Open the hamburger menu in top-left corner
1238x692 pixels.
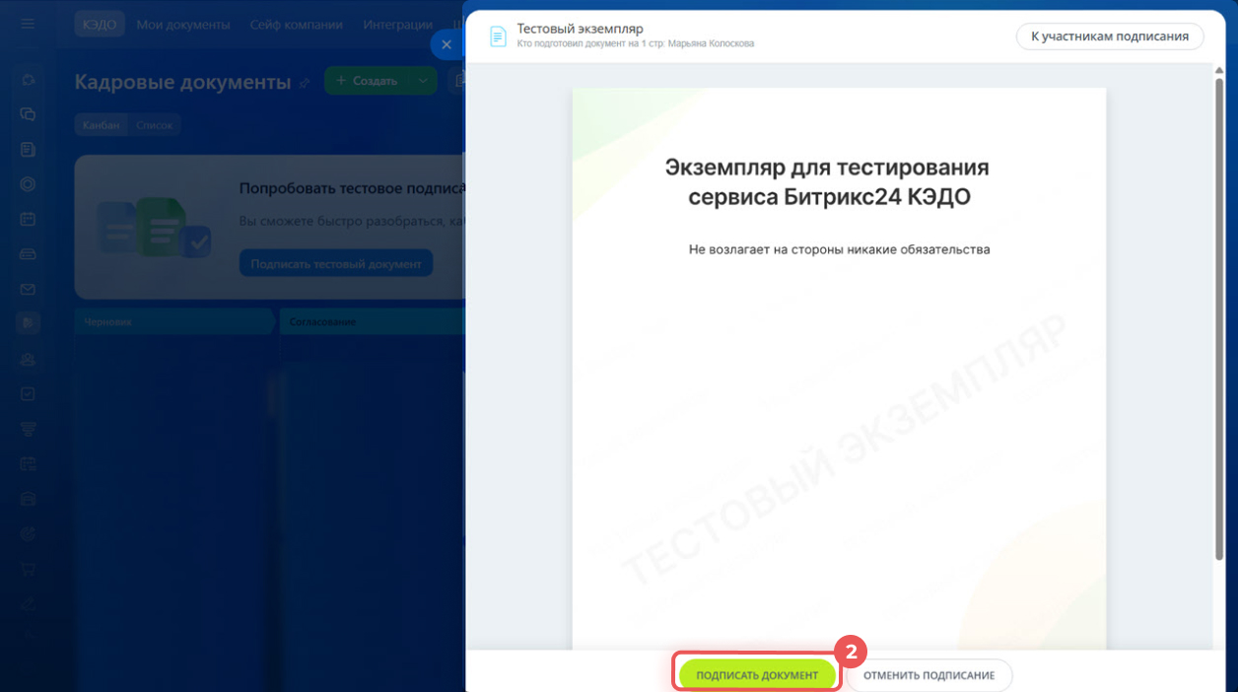tap(28, 24)
